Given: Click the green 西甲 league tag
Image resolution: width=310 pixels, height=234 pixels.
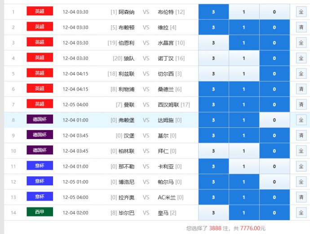Looking at the screenshot, I should pos(40,212).
